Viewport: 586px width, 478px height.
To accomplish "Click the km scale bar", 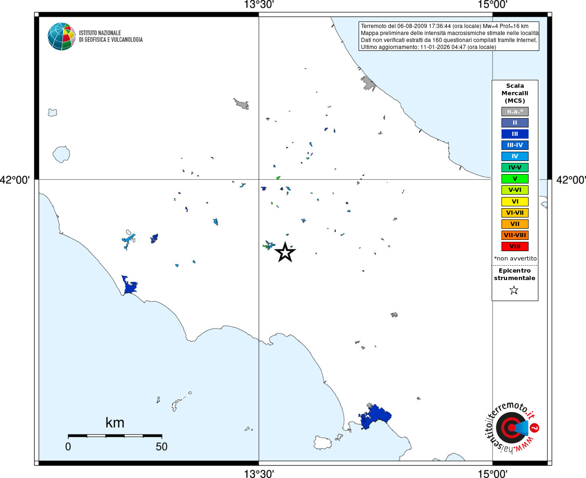I will 115,436.
